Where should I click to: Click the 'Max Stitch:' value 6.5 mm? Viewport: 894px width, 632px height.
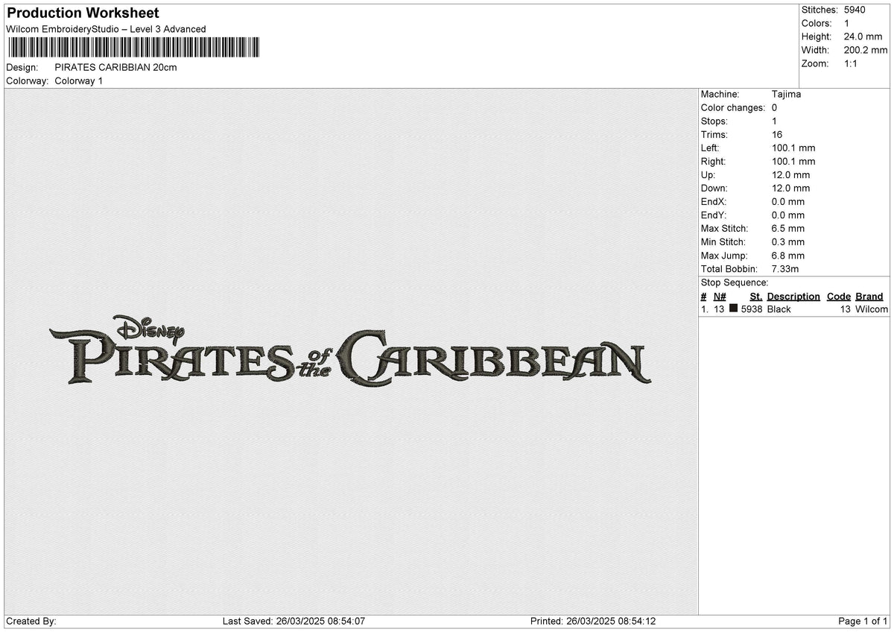click(788, 228)
